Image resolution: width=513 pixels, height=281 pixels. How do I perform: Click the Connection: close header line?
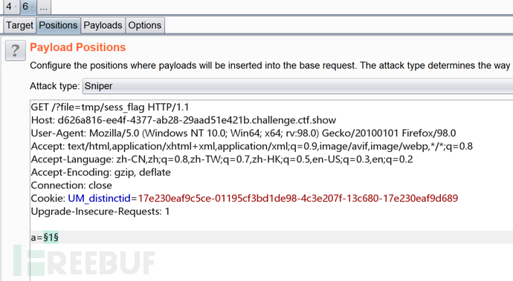[x=71, y=185]
